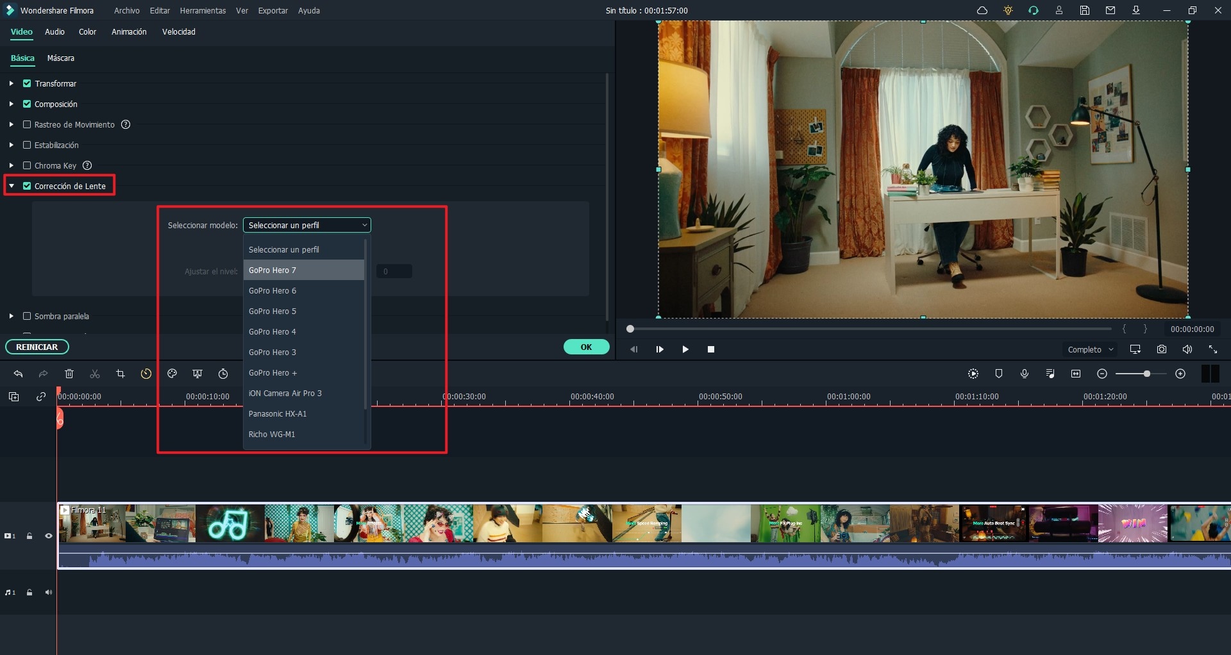Switch to the Velocidad tab
This screenshot has height=655, width=1231.
pos(179,31)
